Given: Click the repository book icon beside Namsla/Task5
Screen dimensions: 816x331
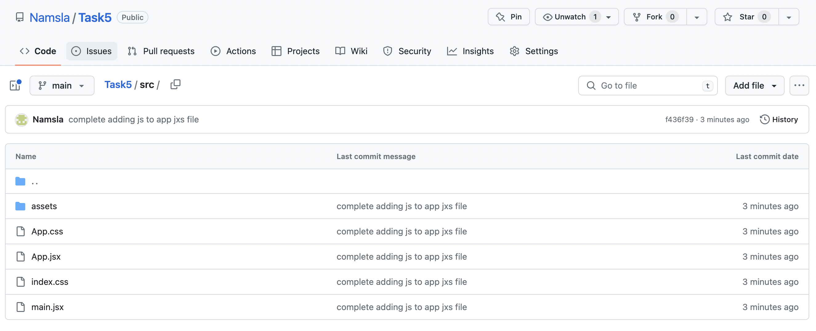Looking at the screenshot, I should point(20,17).
